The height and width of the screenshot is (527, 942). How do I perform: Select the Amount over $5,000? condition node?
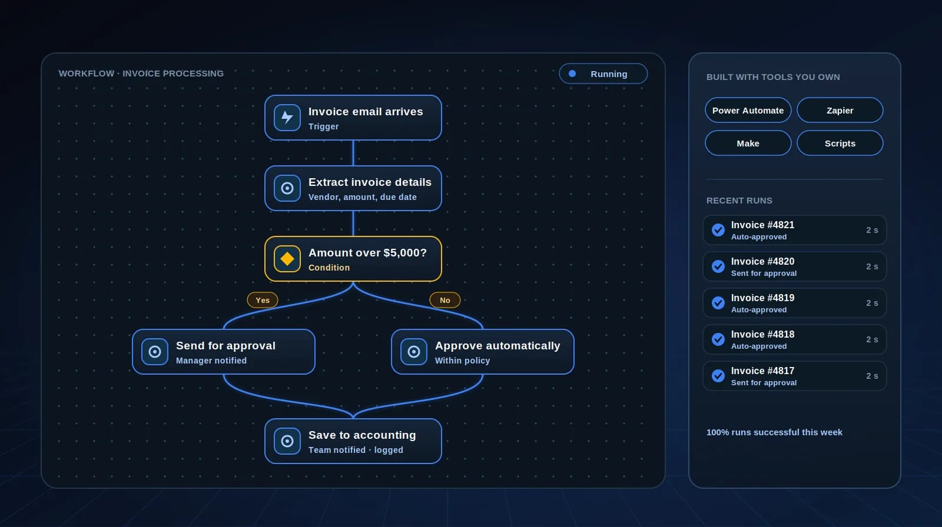coord(353,259)
